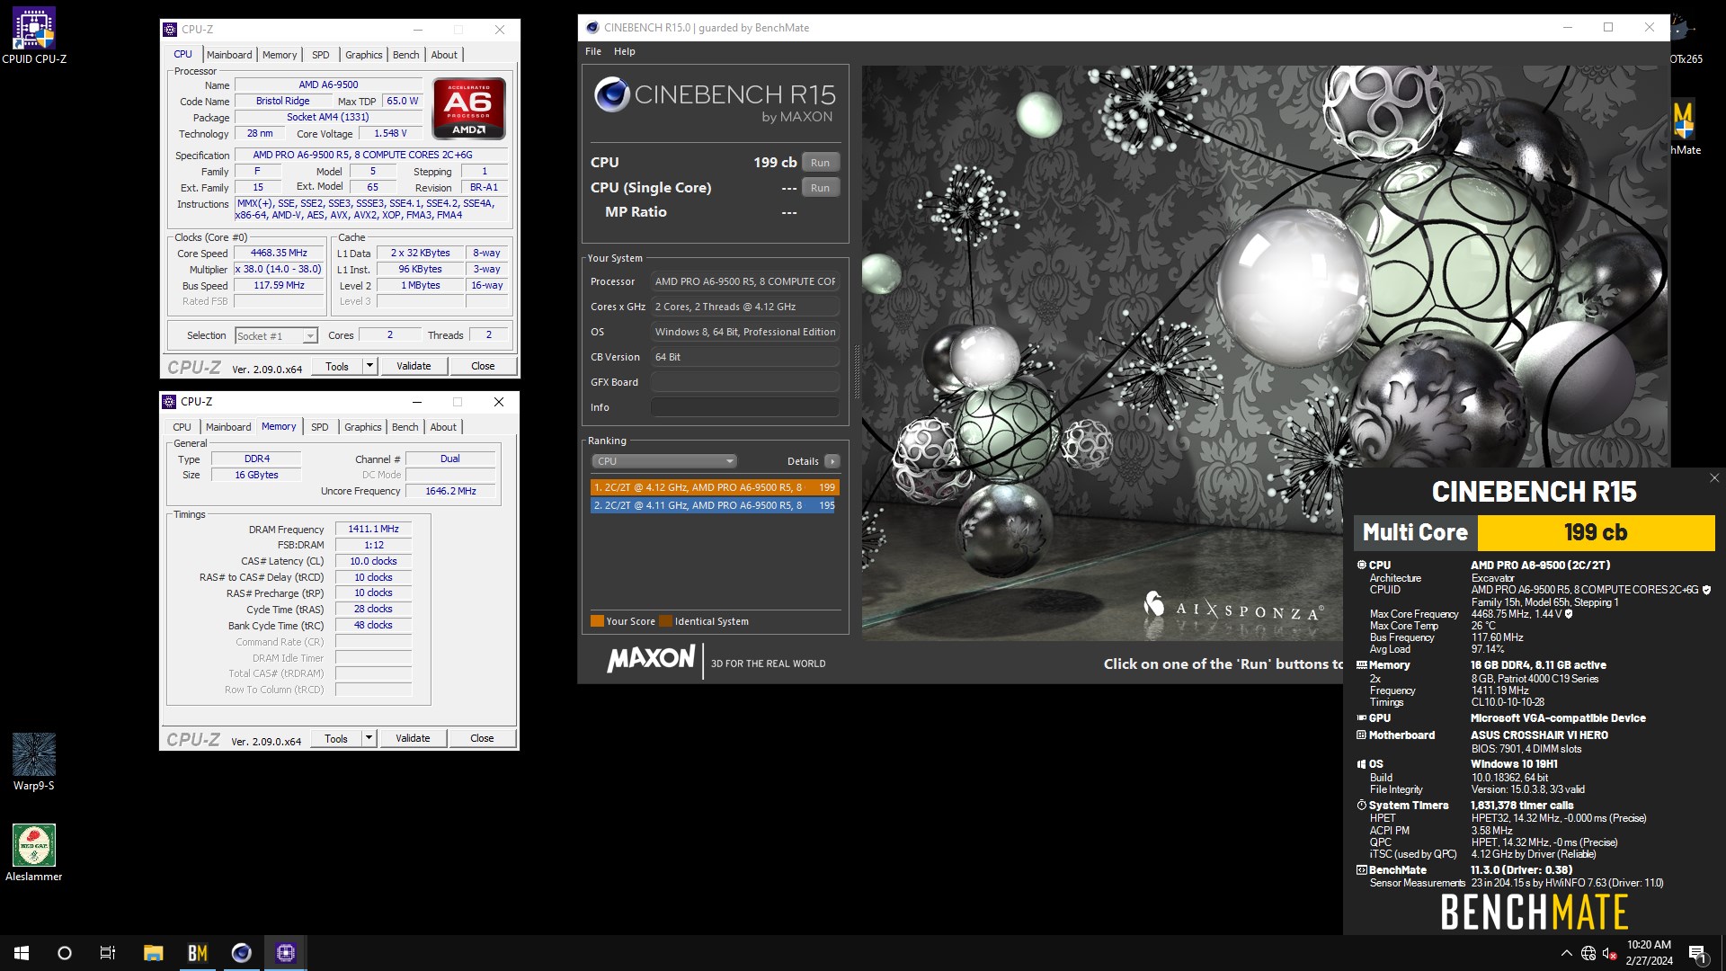
Task: Expand ranking Details arrow button
Action: coord(832,461)
